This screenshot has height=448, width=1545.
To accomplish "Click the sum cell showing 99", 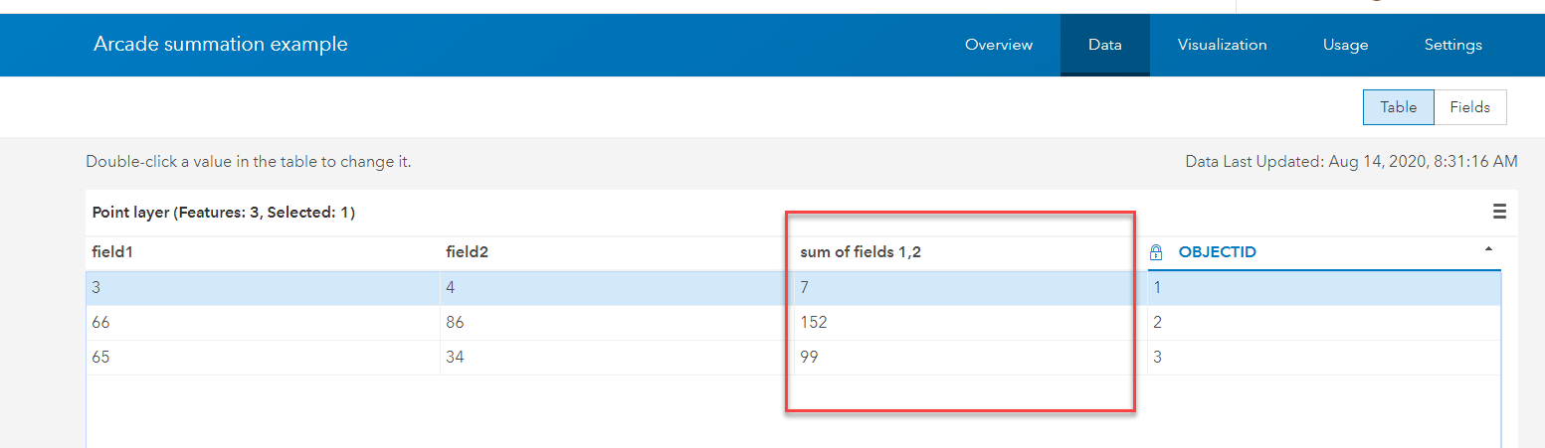I will 809,358.
